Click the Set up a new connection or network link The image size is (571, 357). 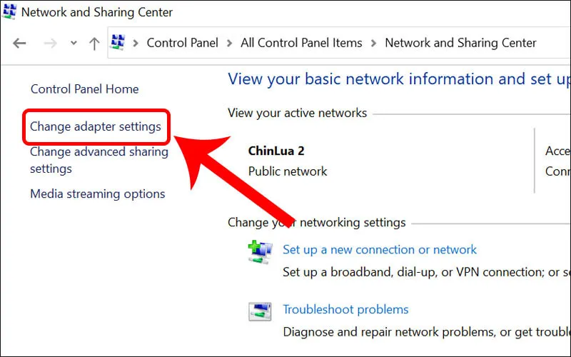[380, 249]
